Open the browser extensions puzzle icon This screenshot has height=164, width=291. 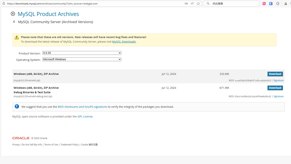click(x=278, y=3)
